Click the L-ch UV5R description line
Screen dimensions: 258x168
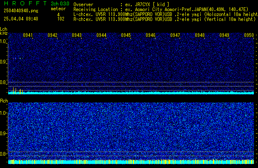[x=166, y=14]
